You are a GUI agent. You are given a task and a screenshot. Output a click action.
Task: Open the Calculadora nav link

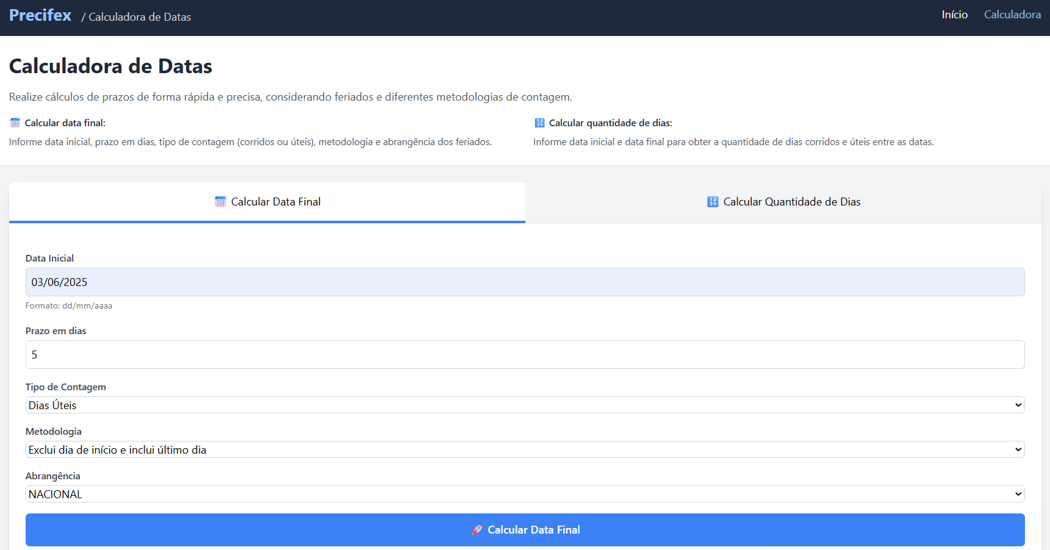click(1012, 15)
